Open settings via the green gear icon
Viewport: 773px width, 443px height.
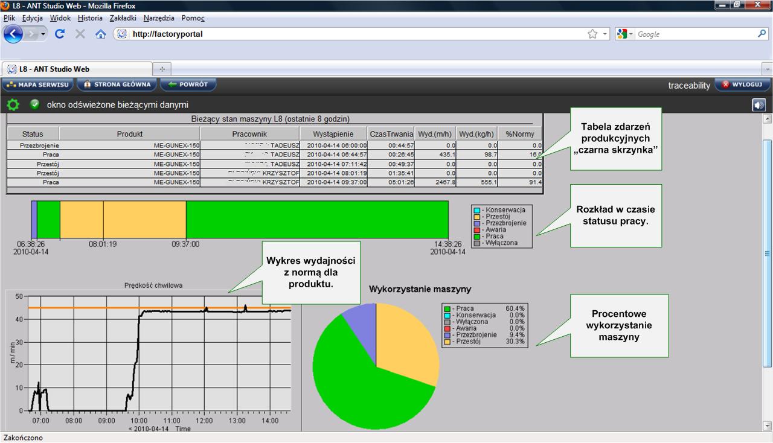coord(13,105)
